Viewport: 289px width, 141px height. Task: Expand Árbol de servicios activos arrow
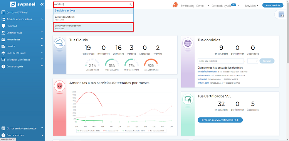42,19
